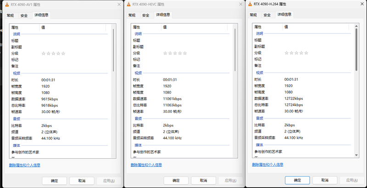Viewport: 367px width, 188px height.
Task: Select the 详细信息 tab in the AV1 window
Action: pyautogui.click(x=41, y=15)
